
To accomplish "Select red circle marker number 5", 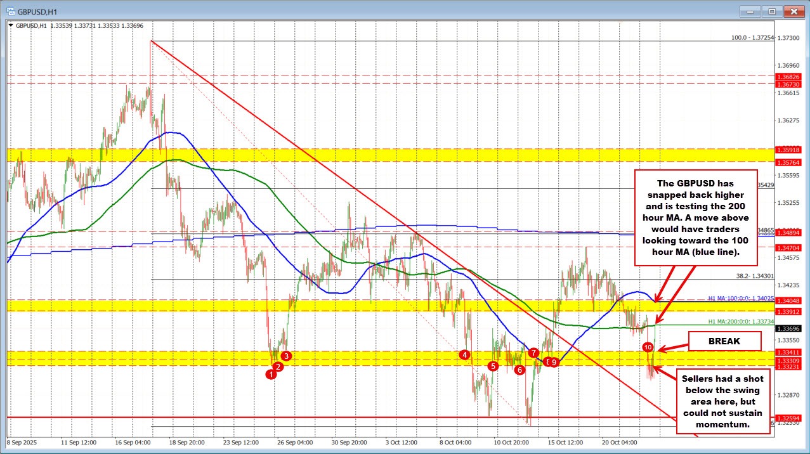I will 493,366.
